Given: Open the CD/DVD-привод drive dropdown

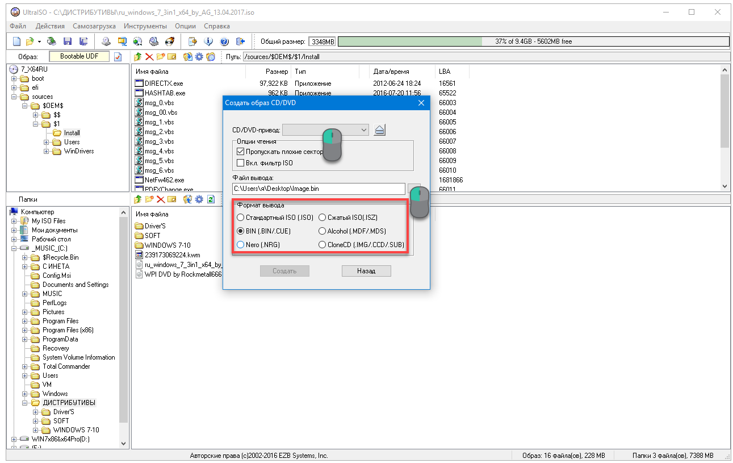Looking at the screenshot, I should [x=326, y=130].
